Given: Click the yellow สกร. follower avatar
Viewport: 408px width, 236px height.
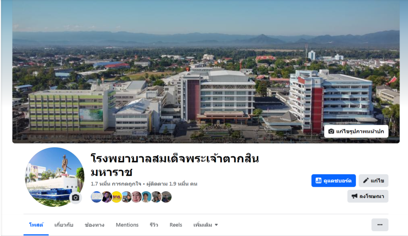Looking at the screenshot, I should pos(117,197).
